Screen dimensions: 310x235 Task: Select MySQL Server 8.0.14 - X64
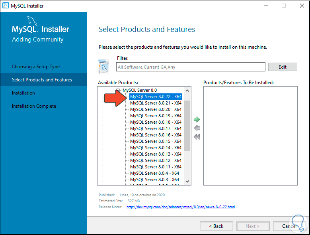coord(156,148)
